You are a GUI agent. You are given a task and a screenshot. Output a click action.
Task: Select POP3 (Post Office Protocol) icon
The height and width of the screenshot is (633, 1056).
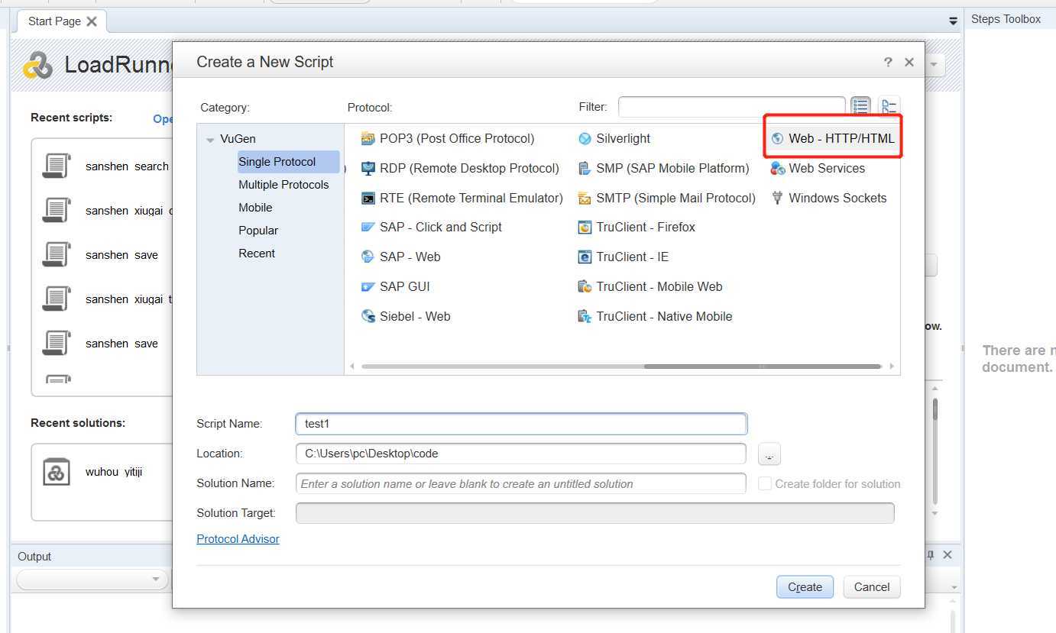click(368, 138)
